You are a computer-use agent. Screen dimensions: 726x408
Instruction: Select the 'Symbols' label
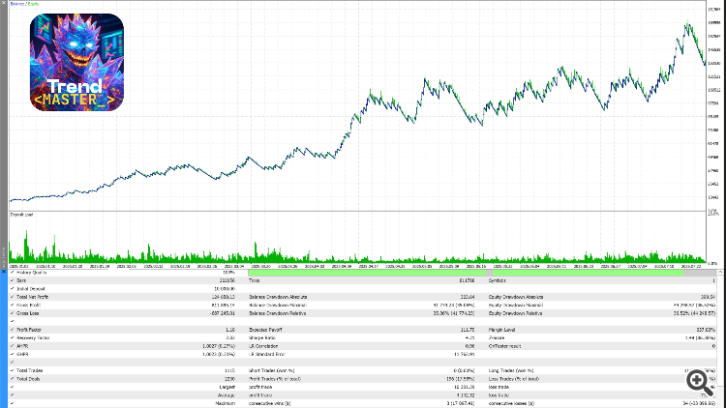pyautogui.click(x=498, y=280)
